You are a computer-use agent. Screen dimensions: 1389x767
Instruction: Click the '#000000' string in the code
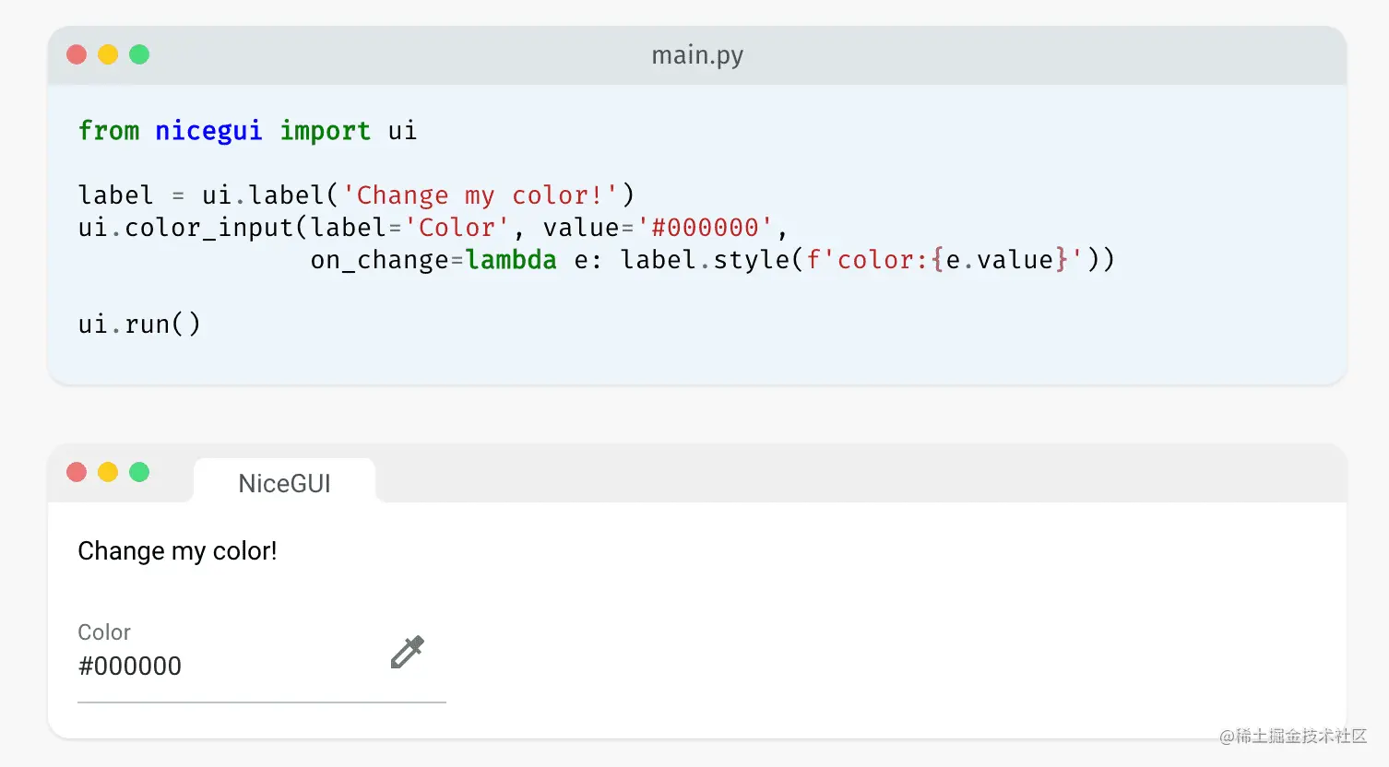[705, 228]
